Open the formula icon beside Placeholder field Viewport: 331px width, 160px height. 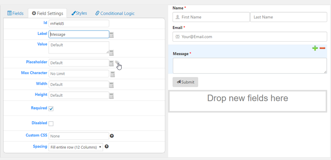pos(112,63)
